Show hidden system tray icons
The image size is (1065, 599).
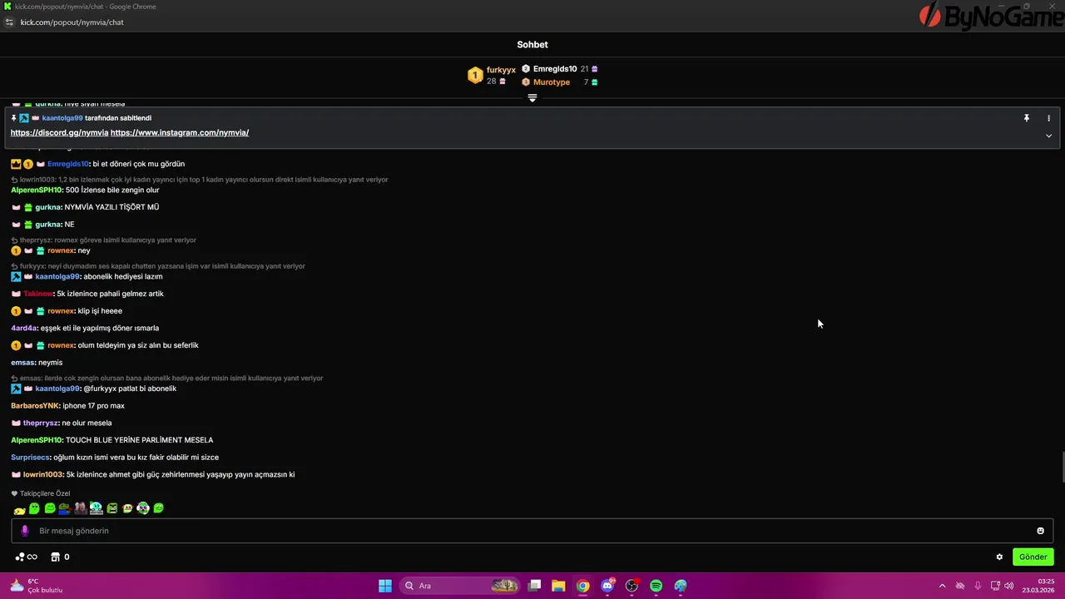point(942,586)
